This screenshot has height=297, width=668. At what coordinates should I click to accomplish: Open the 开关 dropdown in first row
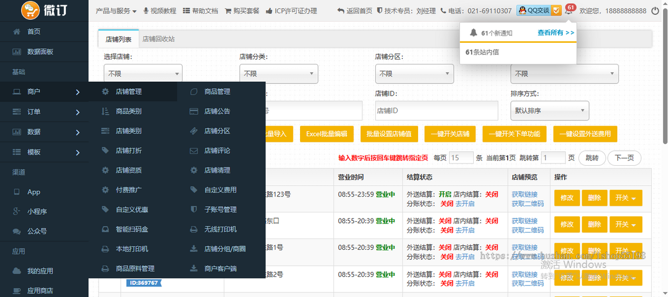coord(626,198)
